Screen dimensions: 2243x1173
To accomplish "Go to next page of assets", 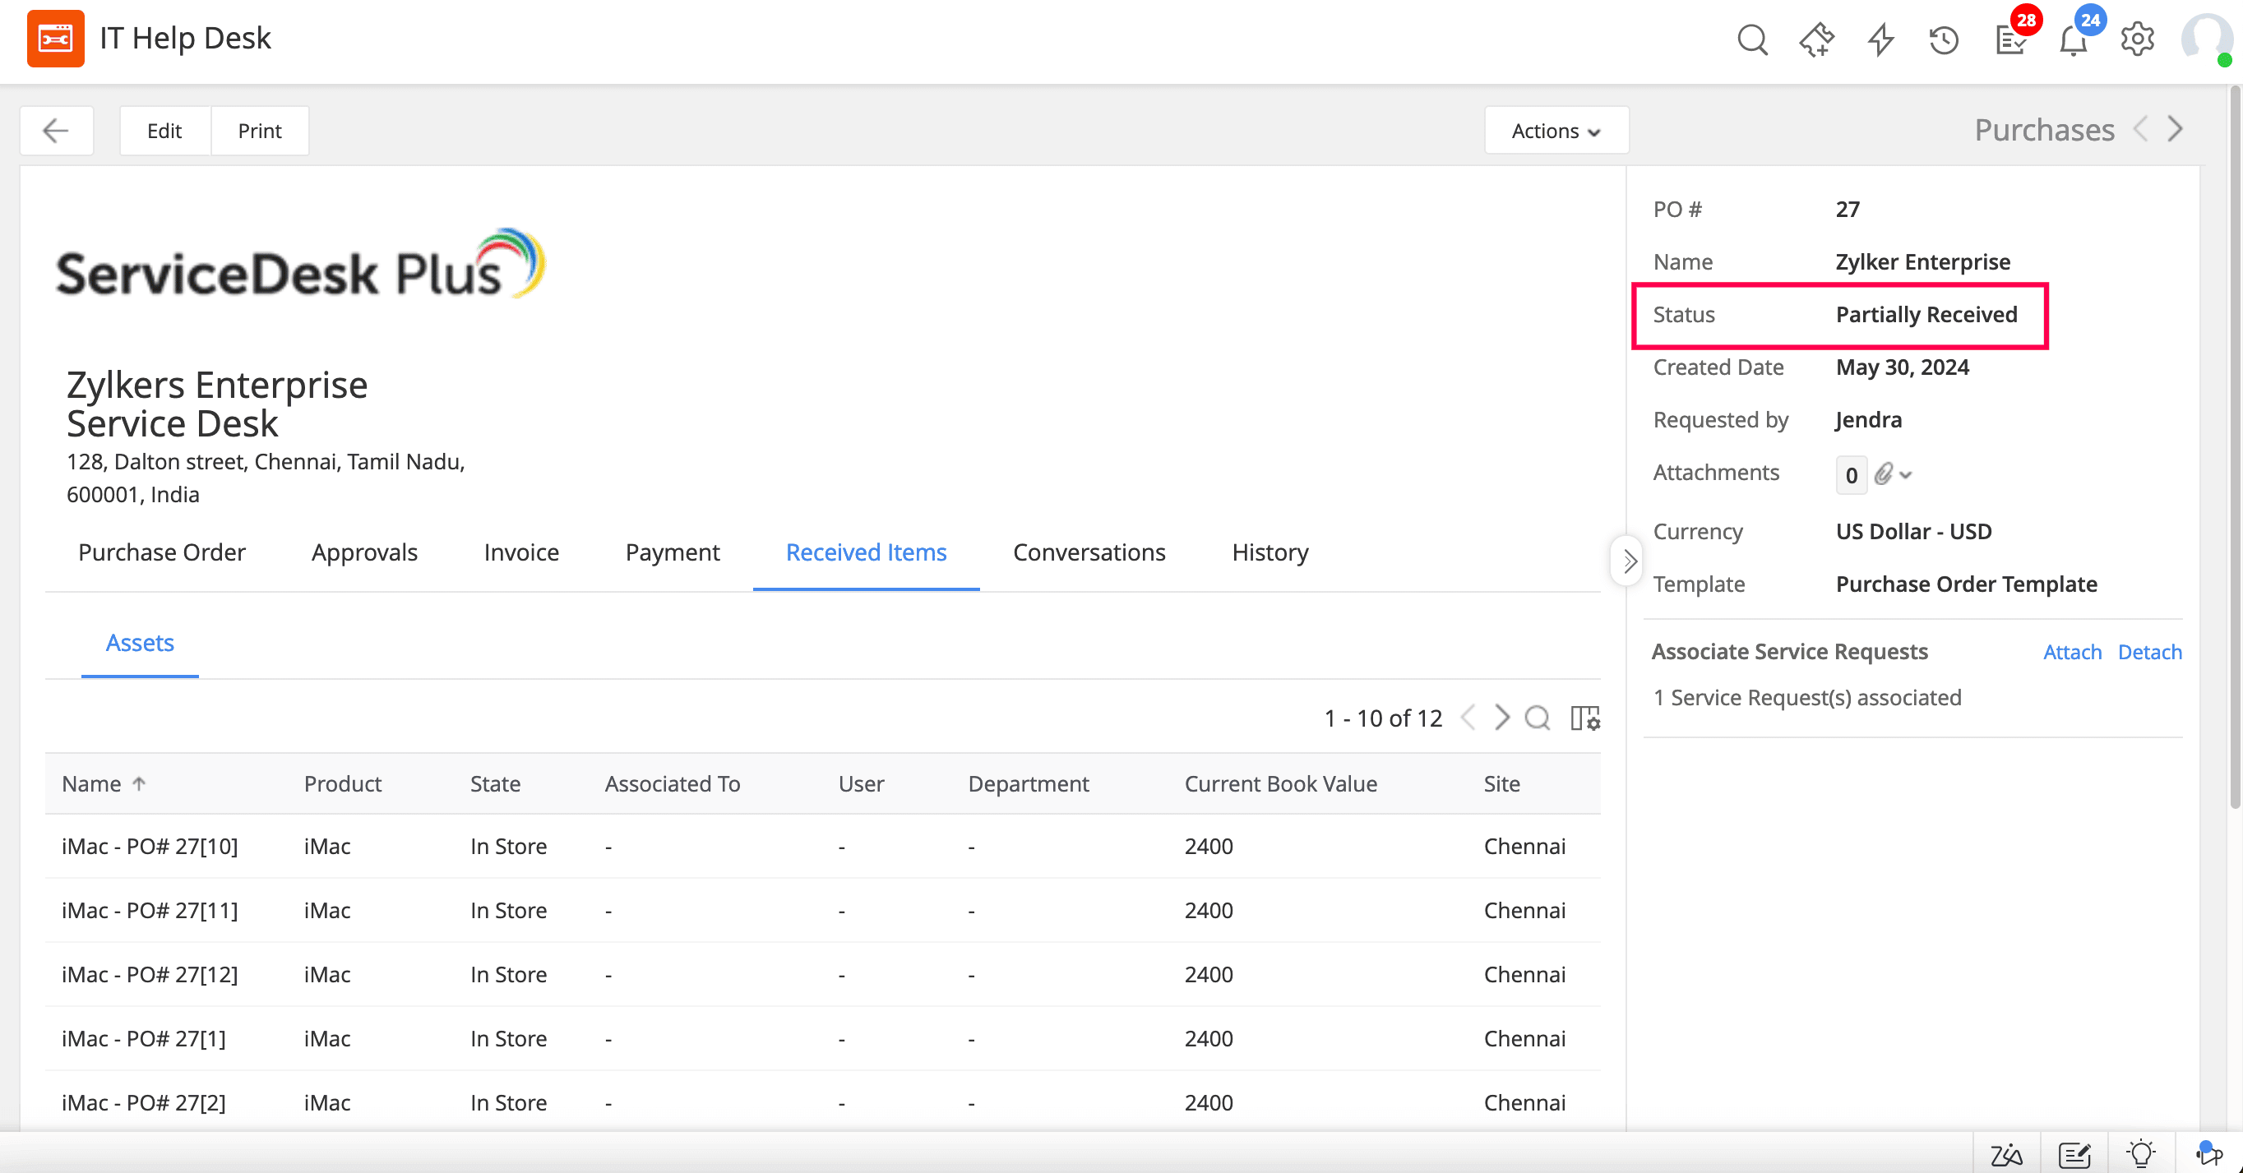I will click(x=1502, y=718).
